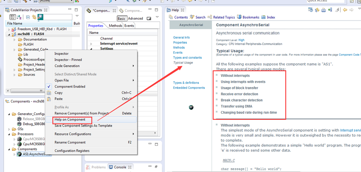Image resolution: width=361 pixels, height=172 pixels.
Task: Select Save Component Settings As Template
Action: [91, 126]
